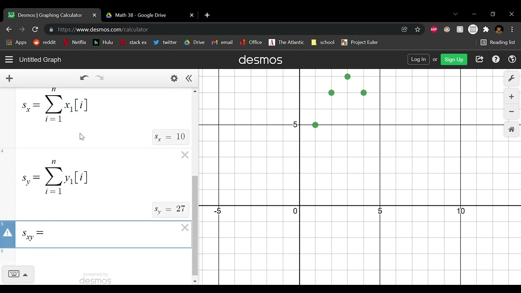Go back in browser
521x293 pixels.
(9, 29)
